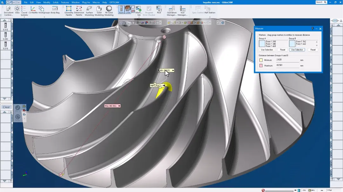
Task: Expand the Part Station dropdown arrow
Action: (x=210, y=17)
